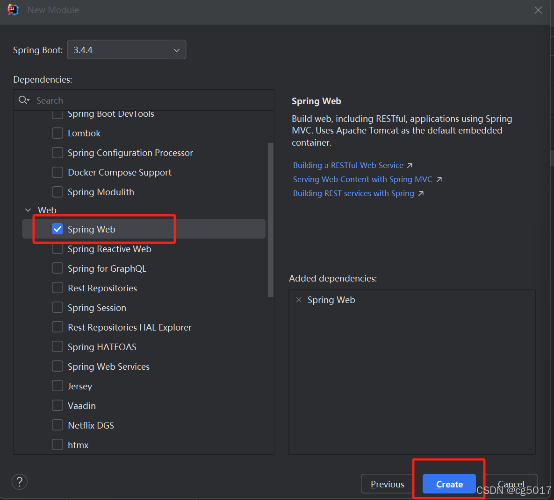Click arrow icon next to Building a RESTful Web Service
The height and width of the screenshot is (500, 554).
(x=410, y=165)
